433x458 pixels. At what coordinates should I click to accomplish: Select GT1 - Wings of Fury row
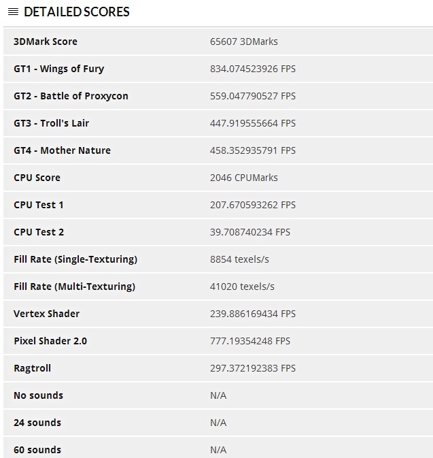click(x=218, y=69)
